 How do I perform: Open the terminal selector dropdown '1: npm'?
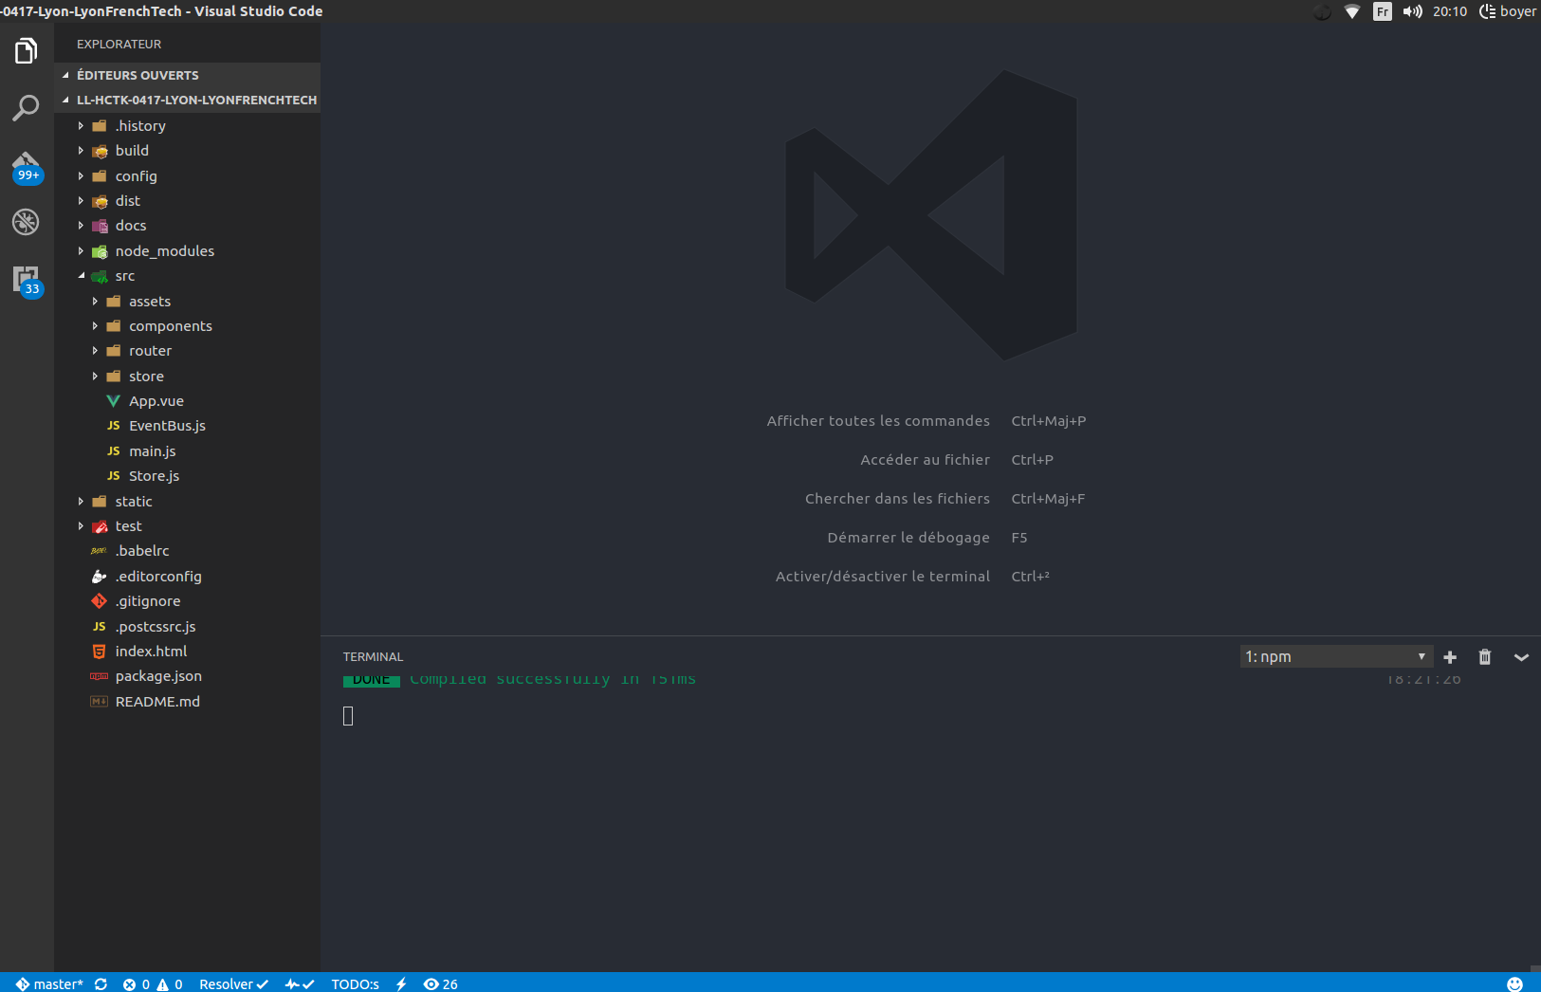(1336, 656)
